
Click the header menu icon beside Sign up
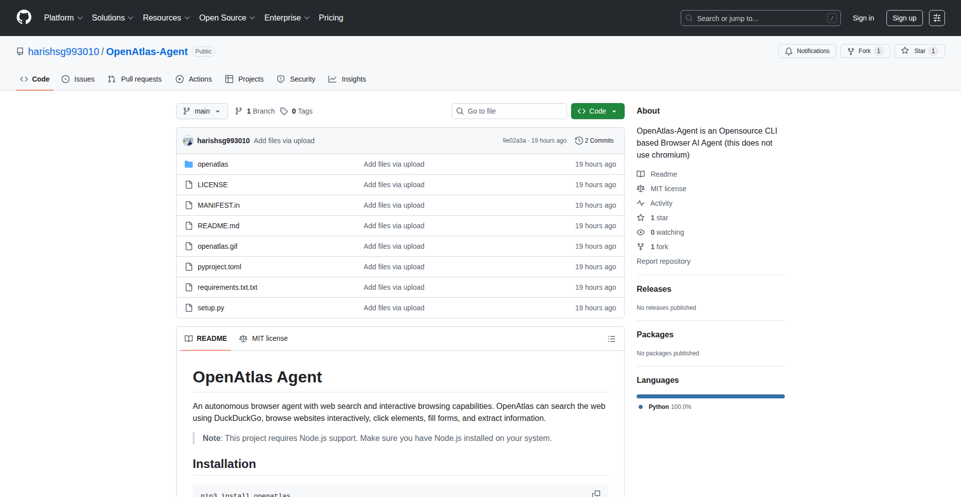(936, 18)
